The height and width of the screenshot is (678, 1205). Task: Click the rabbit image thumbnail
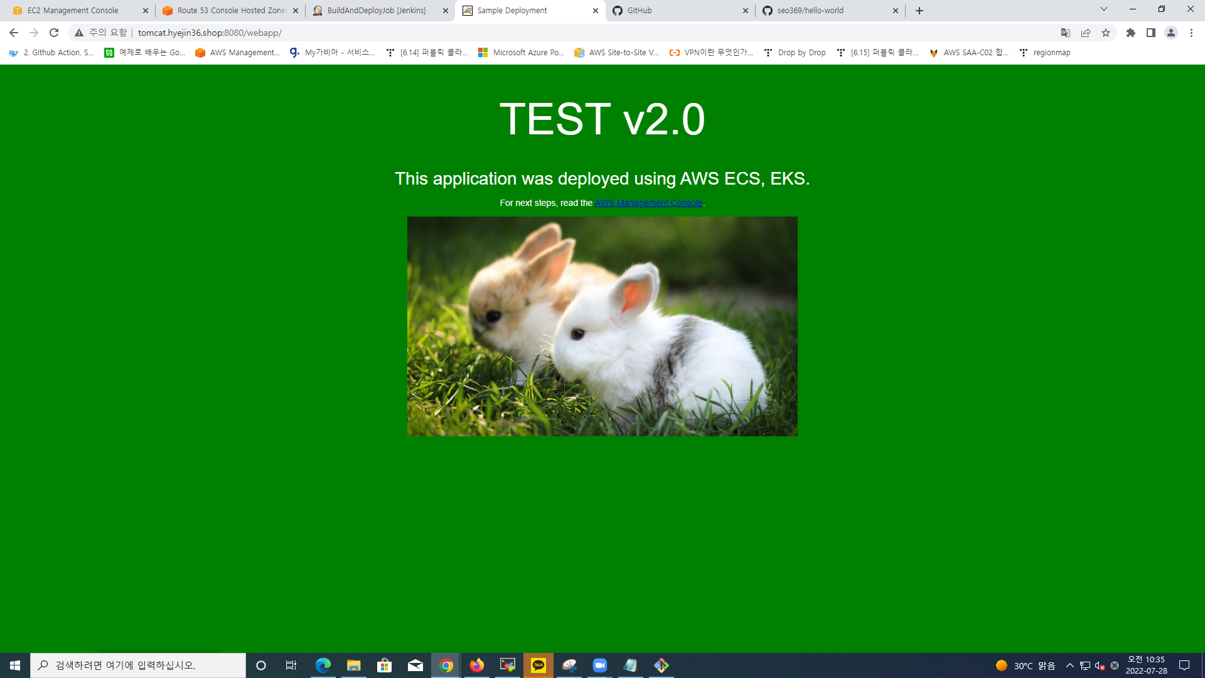pos(602,326)
